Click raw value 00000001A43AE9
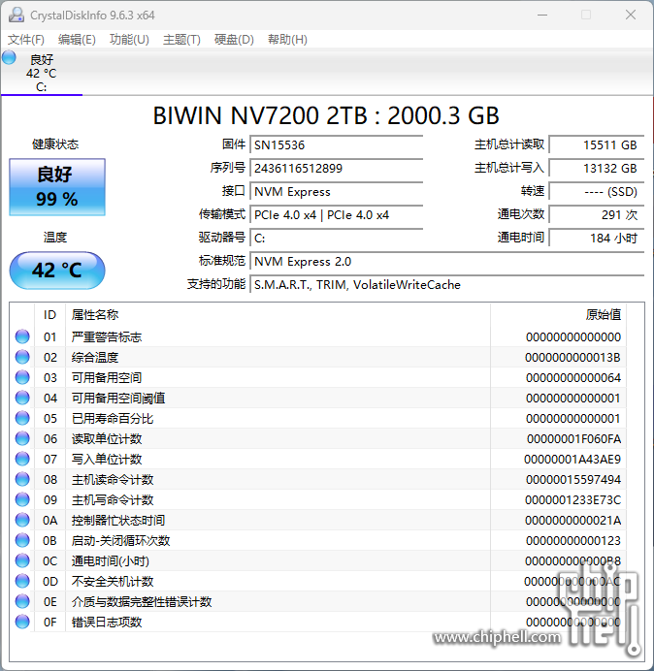Screen dimensions: 654x671 coord(572,460)
